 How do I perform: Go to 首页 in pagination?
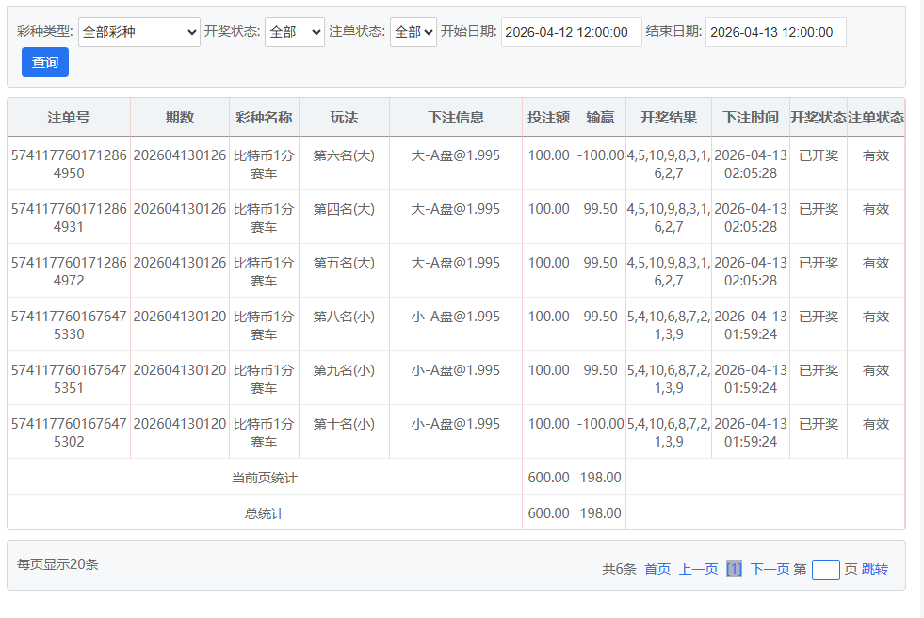tap(657, 569)
